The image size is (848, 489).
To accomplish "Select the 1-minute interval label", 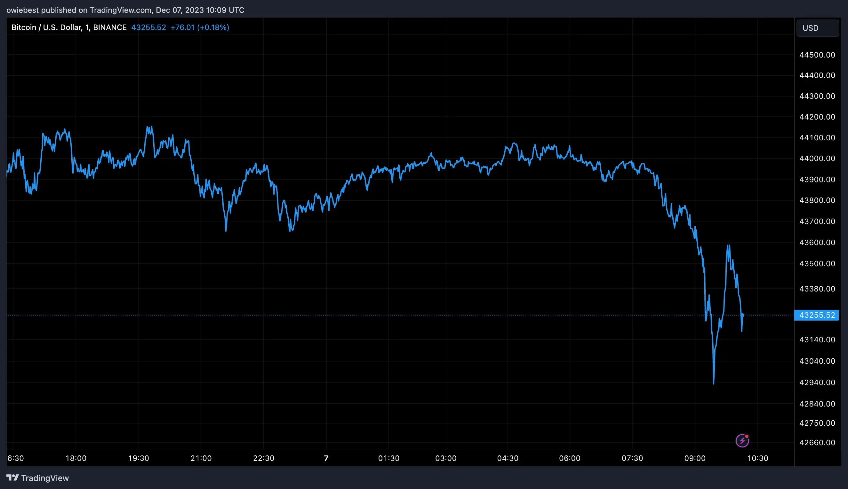I will (x=87, y=27).
